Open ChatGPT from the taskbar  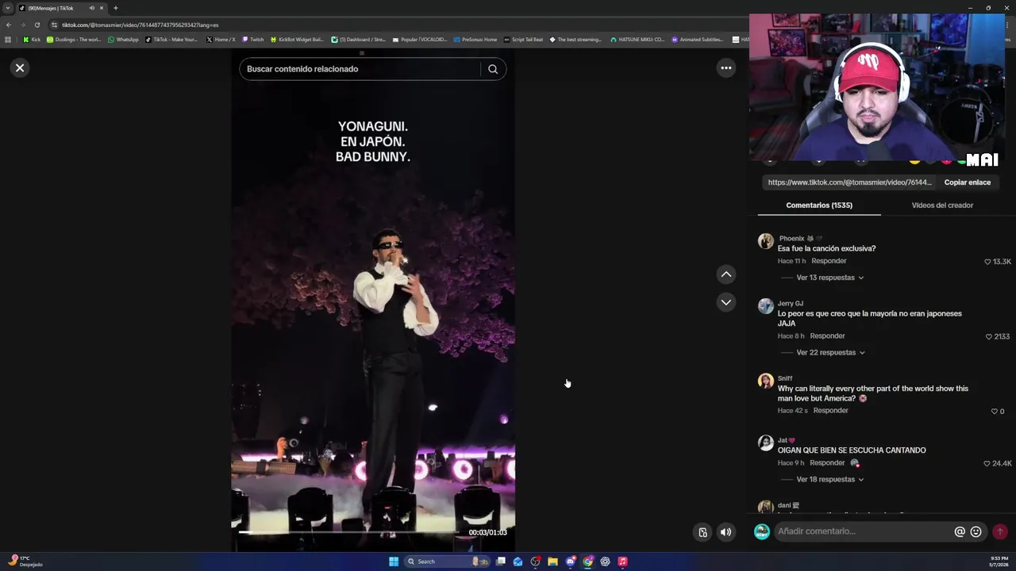click(605, 561)
